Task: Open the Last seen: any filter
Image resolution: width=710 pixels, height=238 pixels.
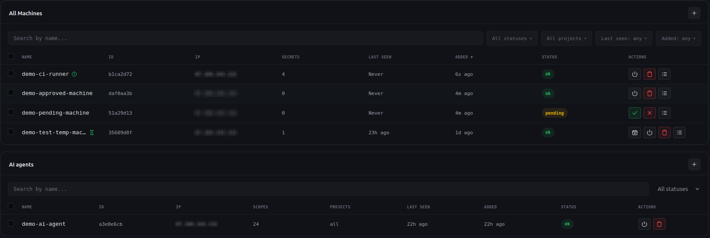Action: pos(624,38)
